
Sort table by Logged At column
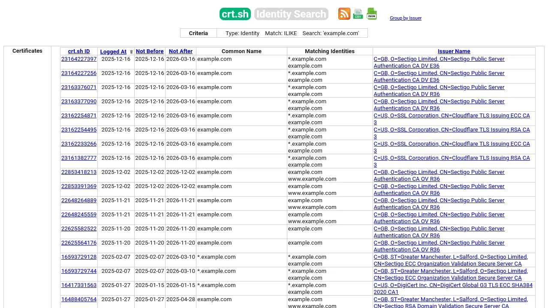[x=113, y=51]
